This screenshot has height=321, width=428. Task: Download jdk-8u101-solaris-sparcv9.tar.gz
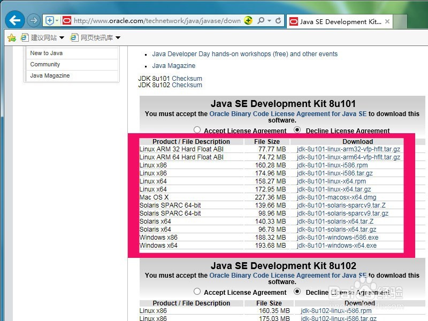[x=342, y=213]
